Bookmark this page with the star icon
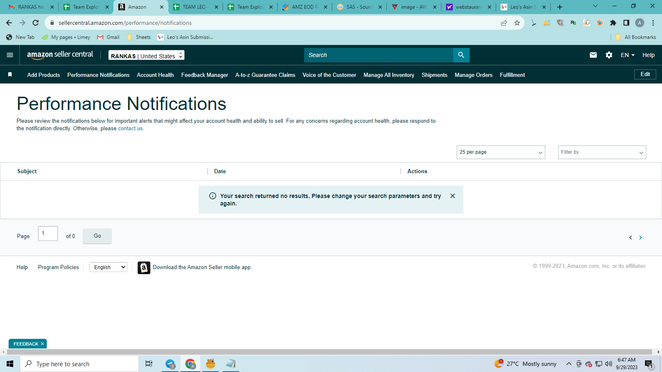 coord(517,23)
